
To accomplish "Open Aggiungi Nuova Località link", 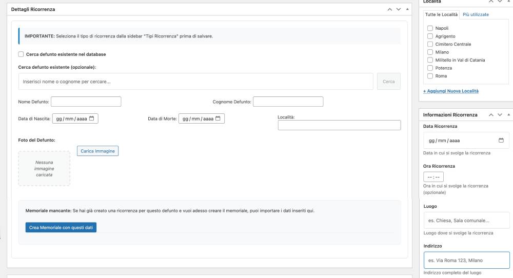I will point(451,91).
